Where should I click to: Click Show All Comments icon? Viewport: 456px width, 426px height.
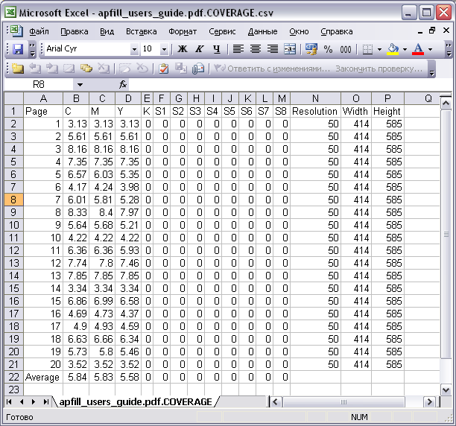[x=86, y=69]
